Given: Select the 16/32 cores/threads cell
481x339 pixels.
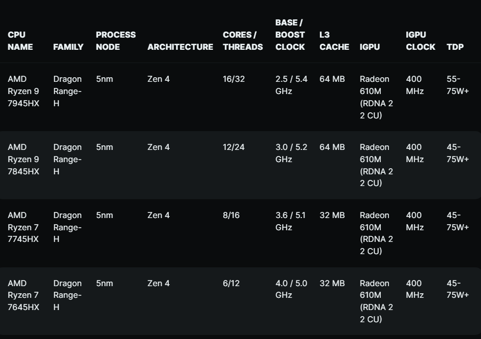Looking at the screenshot, I should click(x=233, y=79).
